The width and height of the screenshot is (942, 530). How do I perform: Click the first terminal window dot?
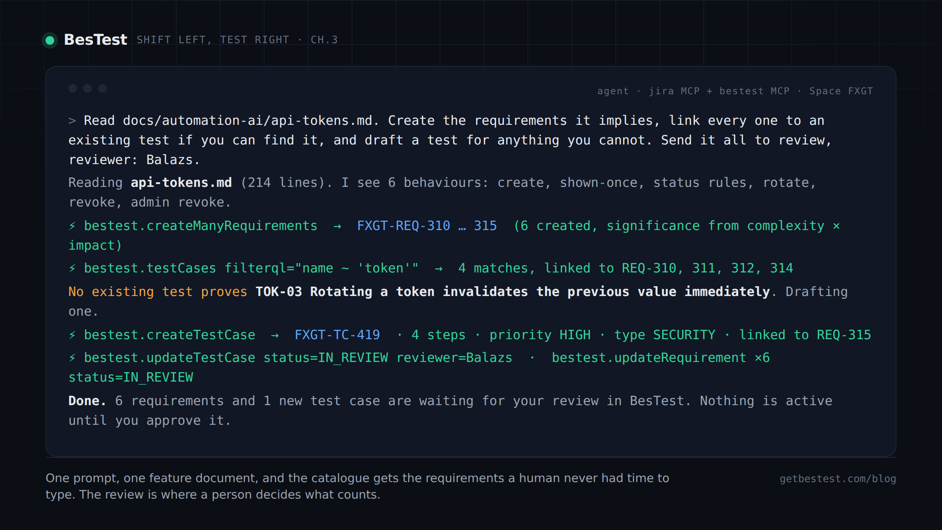73,88
